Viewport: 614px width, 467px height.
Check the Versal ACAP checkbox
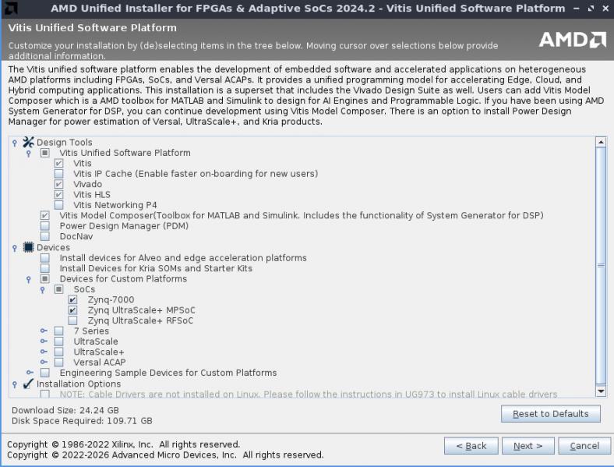click(58, 363)
